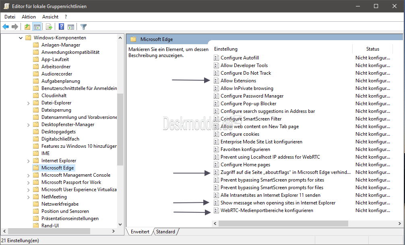Screen dimensions: 405x245
Task: Click the folder icon next to IME
Action: [x=36, y=153]
